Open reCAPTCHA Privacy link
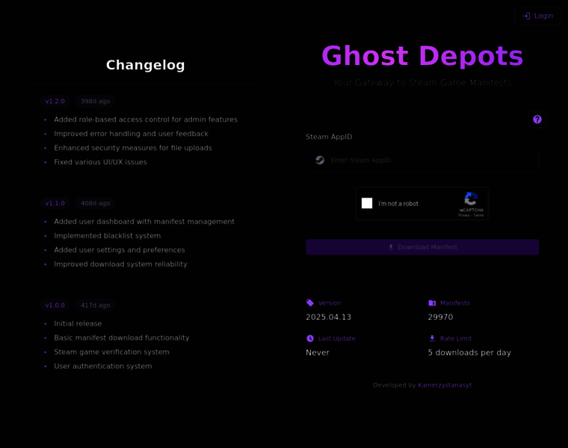 click(x=463, y=215)
